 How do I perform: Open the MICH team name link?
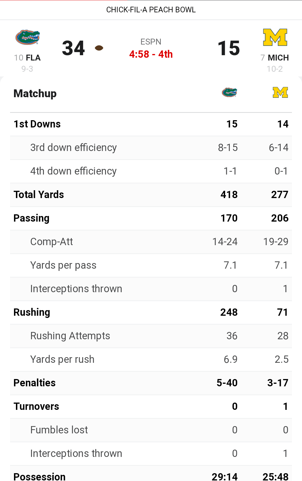click(278, 58)
